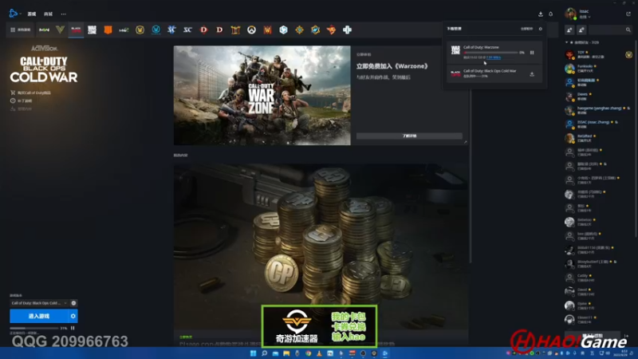Select the gold World of Warcraft icon
Viewport: 638px width, 359px height.
coord(140,30)
